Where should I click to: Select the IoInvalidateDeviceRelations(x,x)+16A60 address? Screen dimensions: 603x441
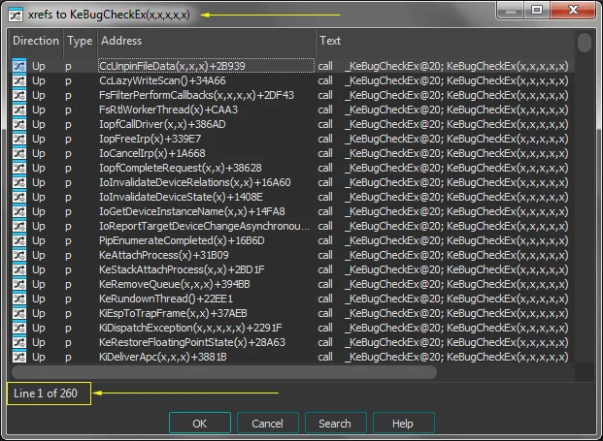click(x=195, y=182)
